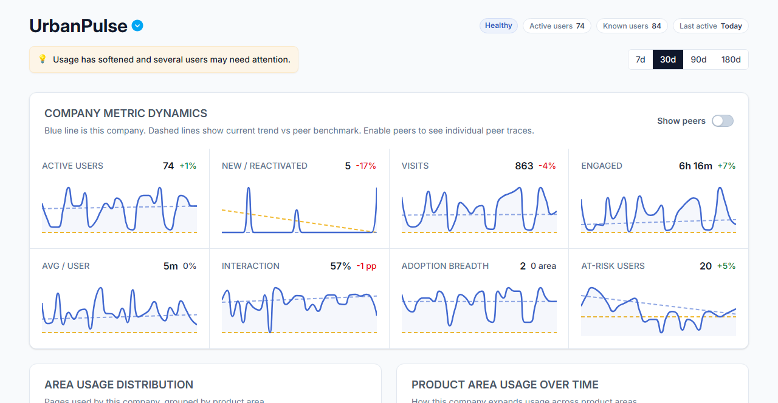Click the Active users 74 pill
778x403 pixels.
[557, 26]
